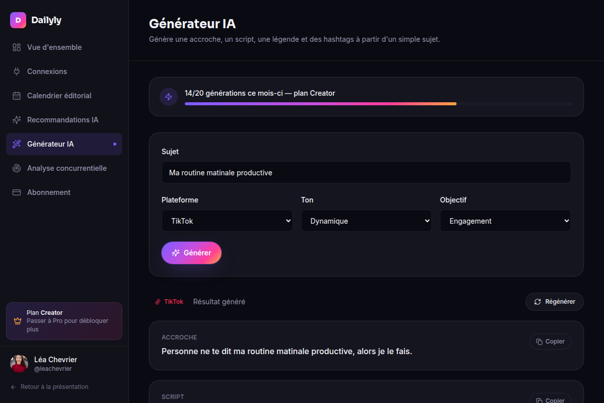Viewport: 604px width, 403px height.
Task: Click the Calendrier éditorial calendar icon
Action: (17, 96)
